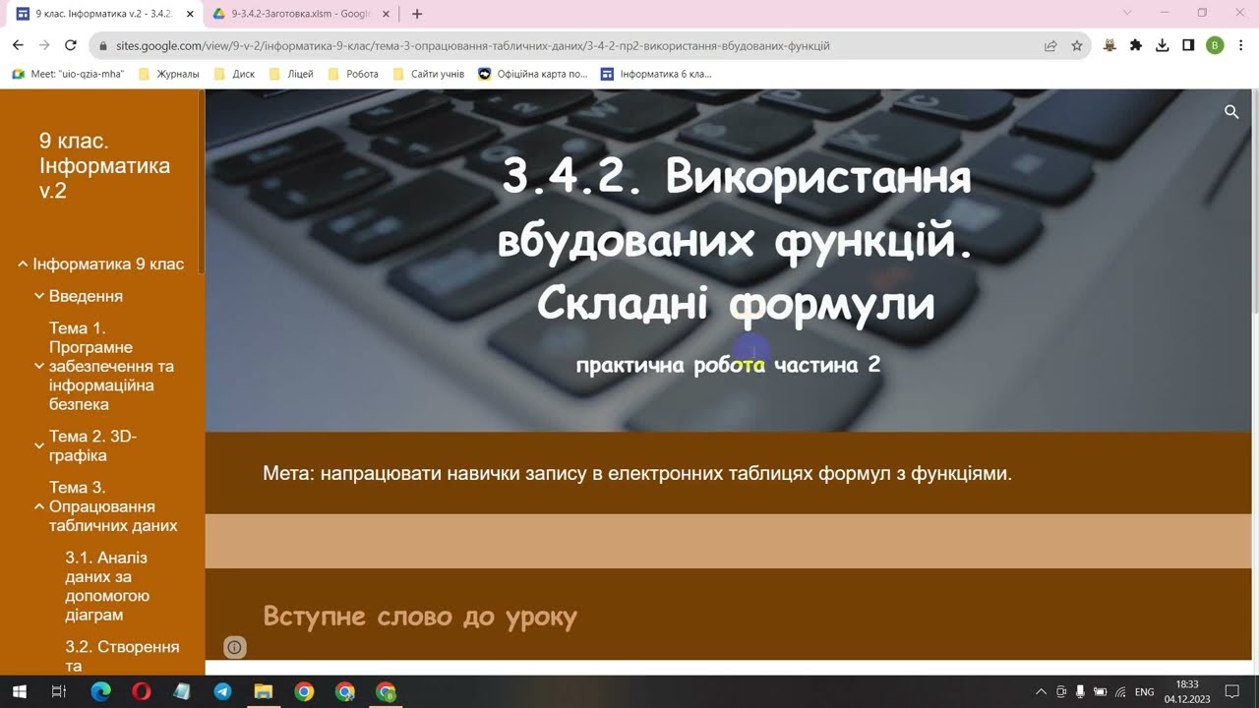Click the ENG language indicator

[1144, 692]
